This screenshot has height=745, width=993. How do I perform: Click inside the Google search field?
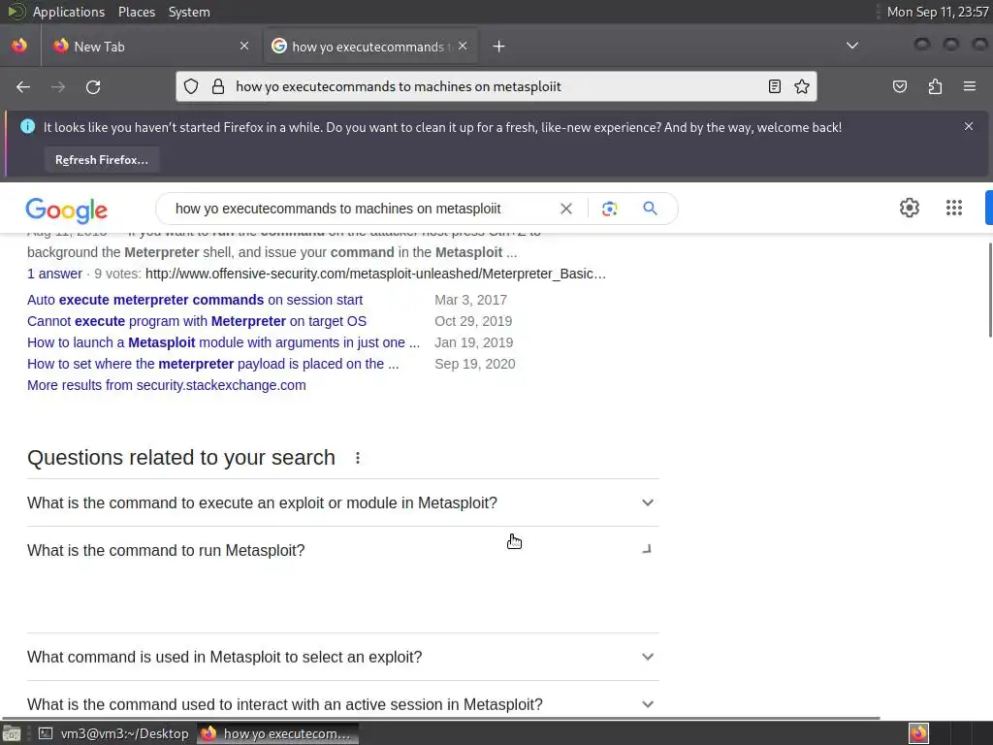tap(363, 209)
